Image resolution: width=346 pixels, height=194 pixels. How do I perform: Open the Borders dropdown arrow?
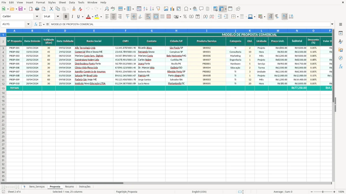pyautogui.click(x=237, y=17)
